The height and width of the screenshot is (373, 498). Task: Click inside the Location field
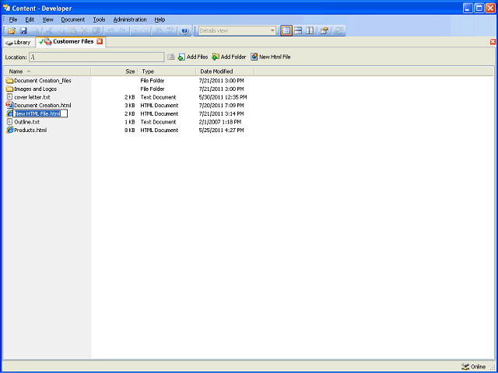(96, 57)
